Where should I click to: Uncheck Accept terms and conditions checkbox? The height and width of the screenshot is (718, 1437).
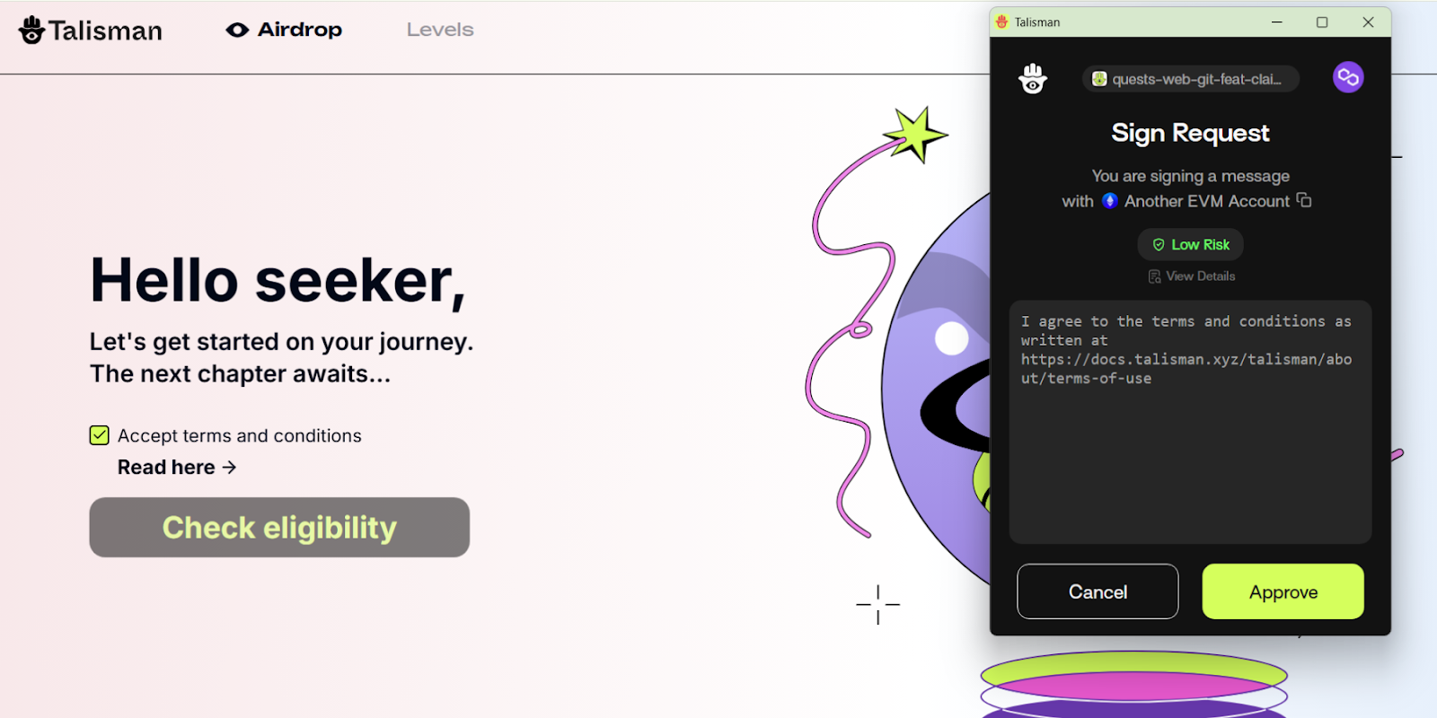99,435
